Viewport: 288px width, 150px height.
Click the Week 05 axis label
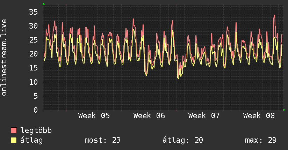[94, 116]
